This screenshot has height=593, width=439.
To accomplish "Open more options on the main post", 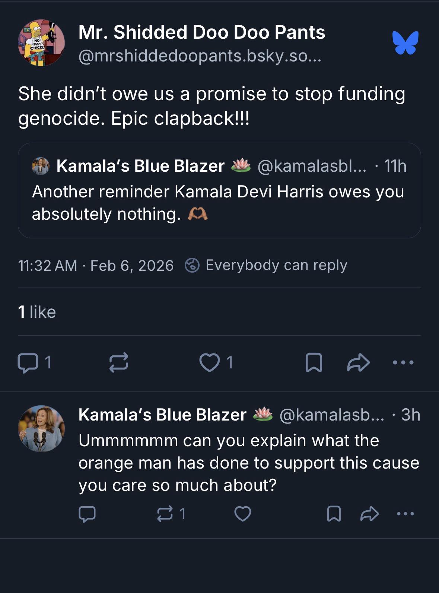I will (403, 362).
